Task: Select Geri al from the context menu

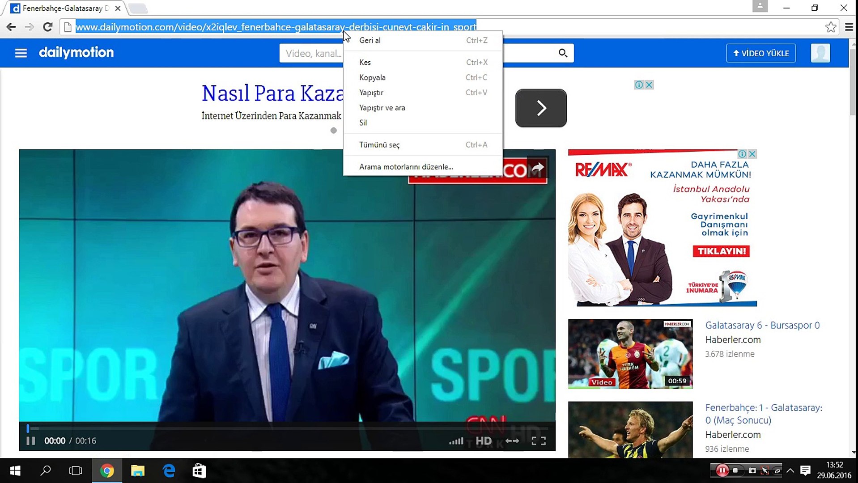Action: (x=423, y=40)
